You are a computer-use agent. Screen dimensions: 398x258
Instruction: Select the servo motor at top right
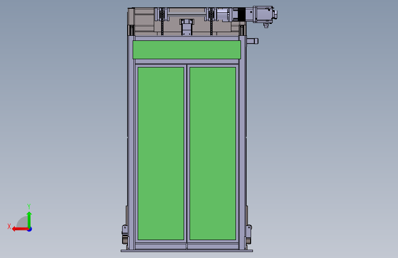[265, 15]
